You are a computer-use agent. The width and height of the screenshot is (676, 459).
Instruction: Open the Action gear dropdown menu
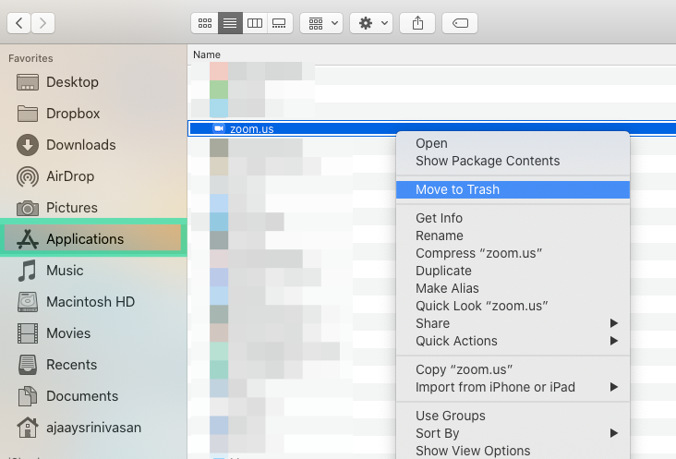[x=371, y=22]
